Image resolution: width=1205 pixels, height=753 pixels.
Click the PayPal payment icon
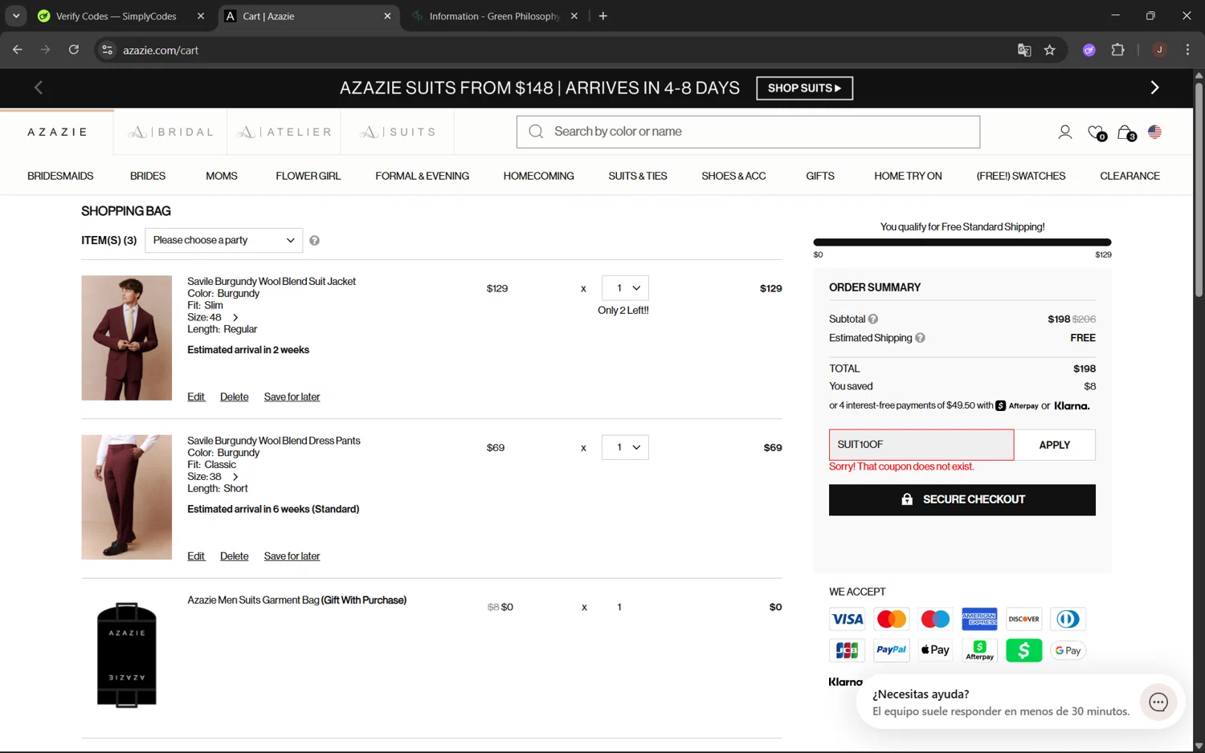point(891,650)
